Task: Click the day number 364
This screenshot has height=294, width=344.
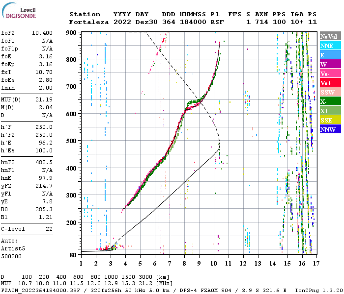Action: [169, 22]
